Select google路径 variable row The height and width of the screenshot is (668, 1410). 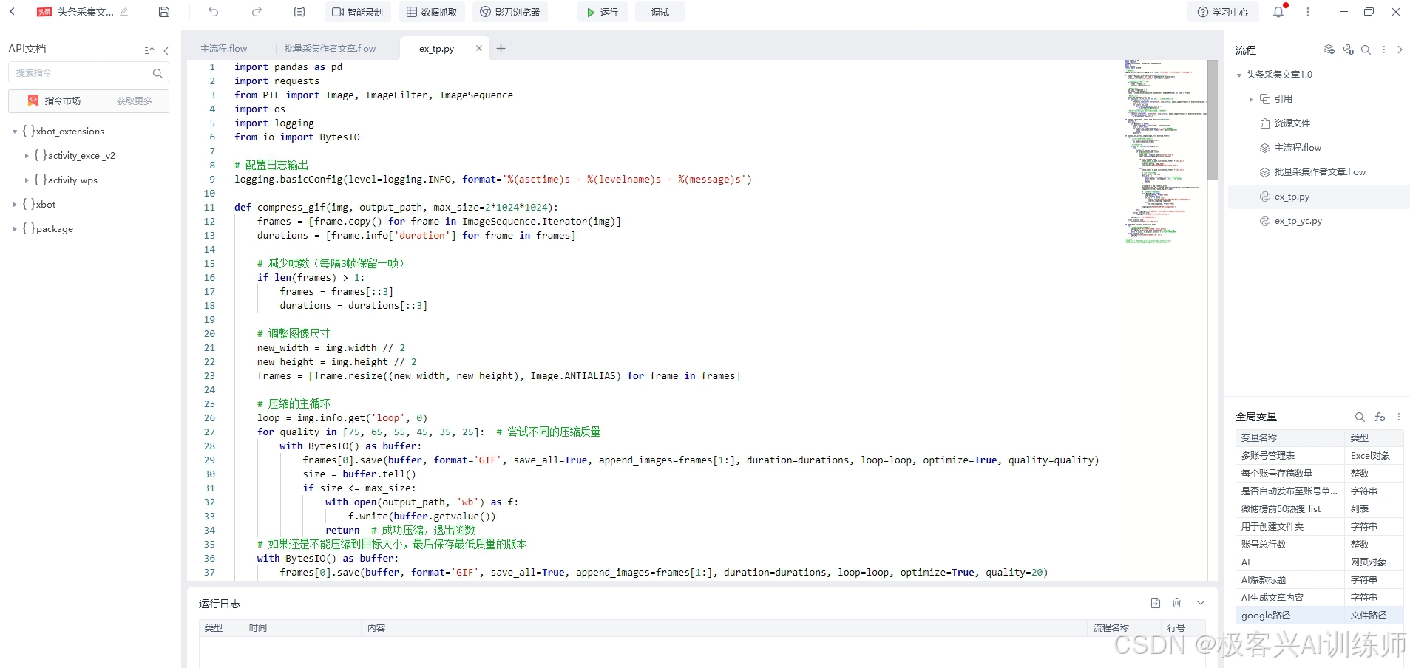(x=1319, y=616)
